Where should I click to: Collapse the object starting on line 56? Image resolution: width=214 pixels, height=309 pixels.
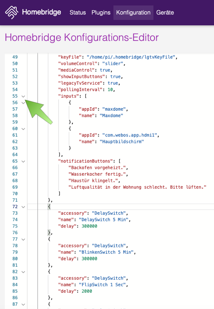(23, 103)
